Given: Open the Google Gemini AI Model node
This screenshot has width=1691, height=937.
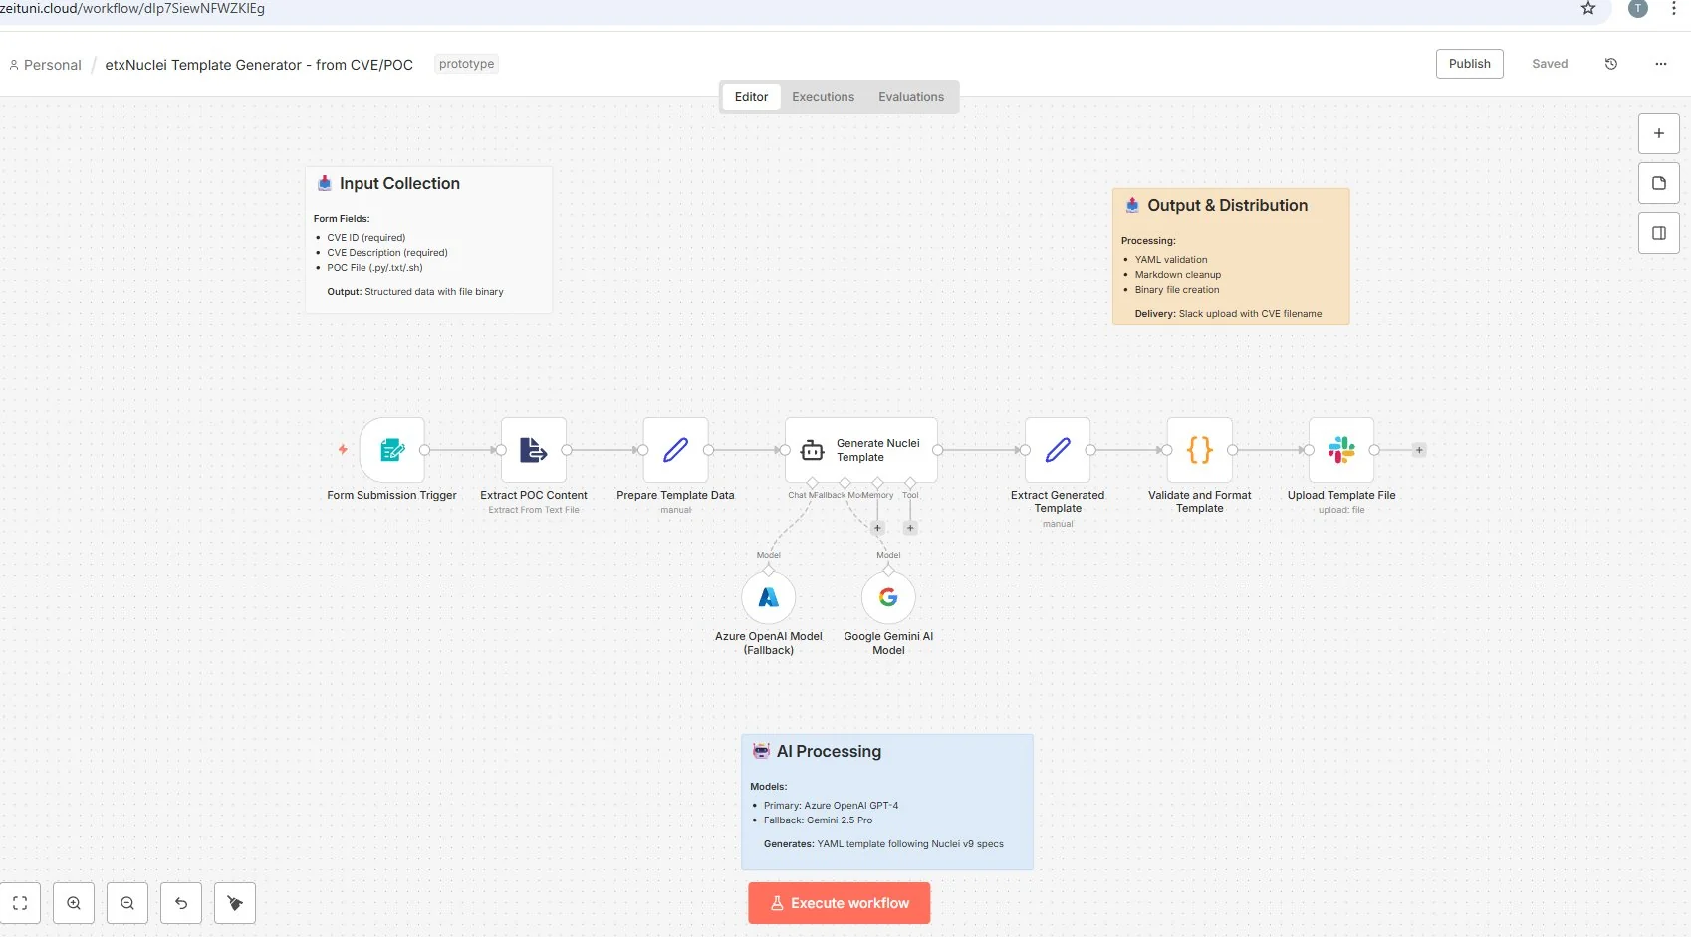Looking at the screenshot, I should tap(888, 596).
